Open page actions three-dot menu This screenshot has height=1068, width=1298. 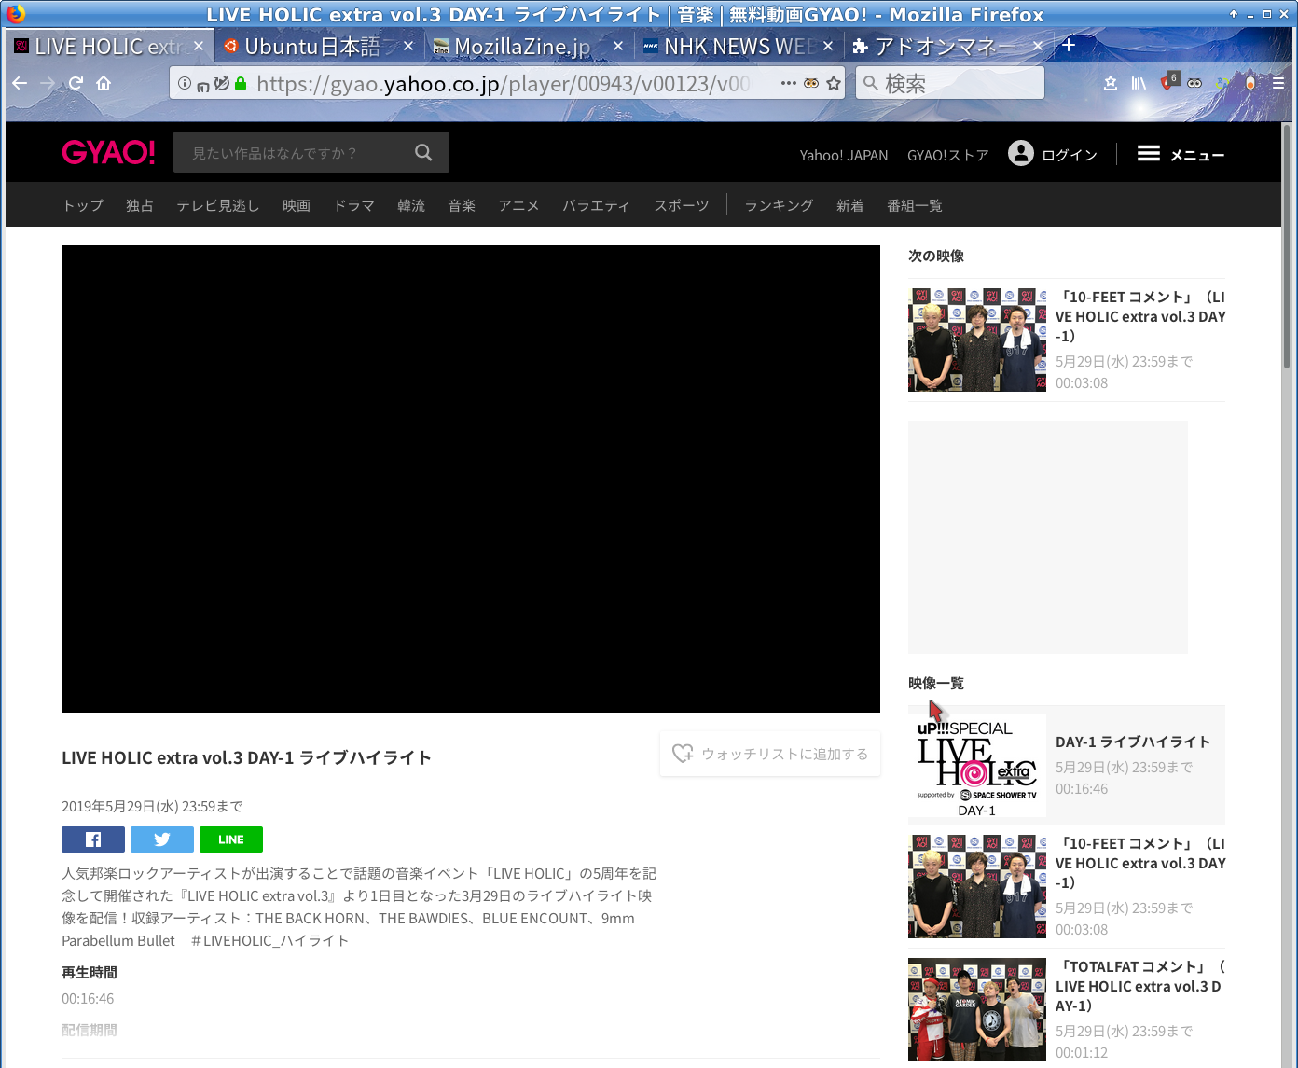(789, 83)
